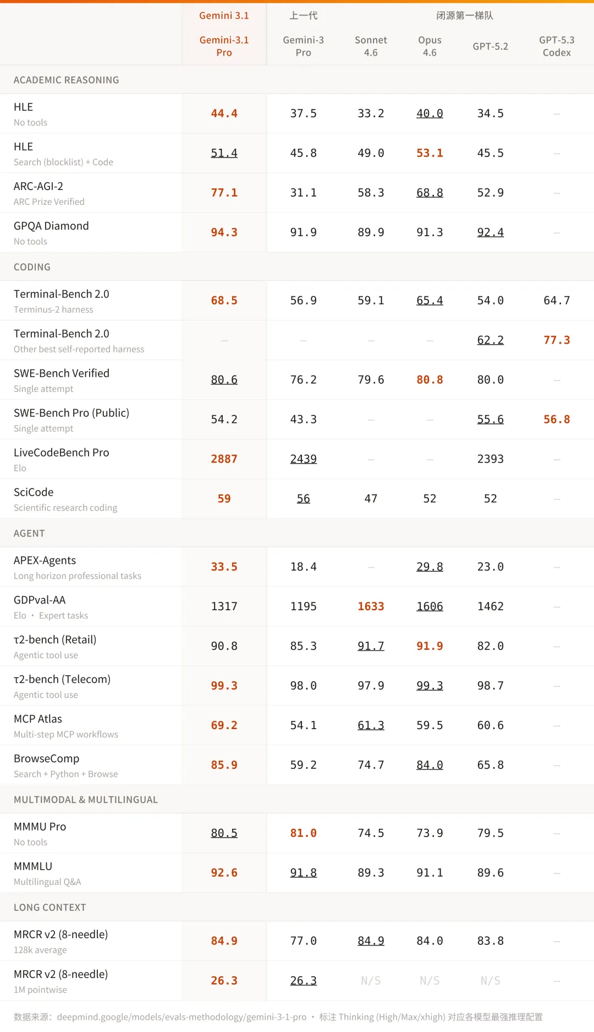594x1032 pixels.
Task: Click the 81.0 MMMU Pro Gemini-3 Pro score
Action: [x=303, y=833]
